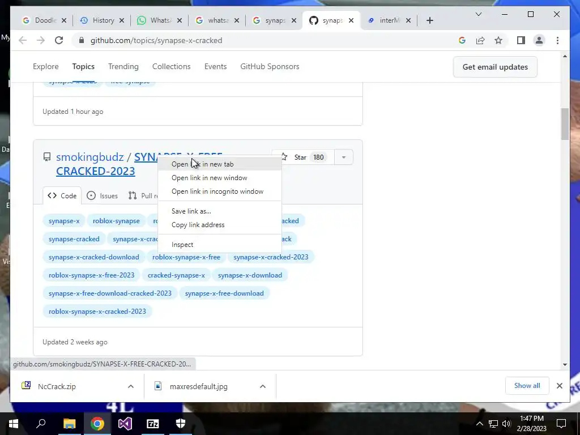The image size is (580, 435).
Task: Choose Open link in new tab
Action: click(x=220, y=164)
